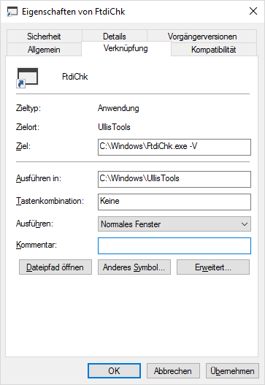
Task: Select the Verknüpfung tab
Action: [126, 48]
